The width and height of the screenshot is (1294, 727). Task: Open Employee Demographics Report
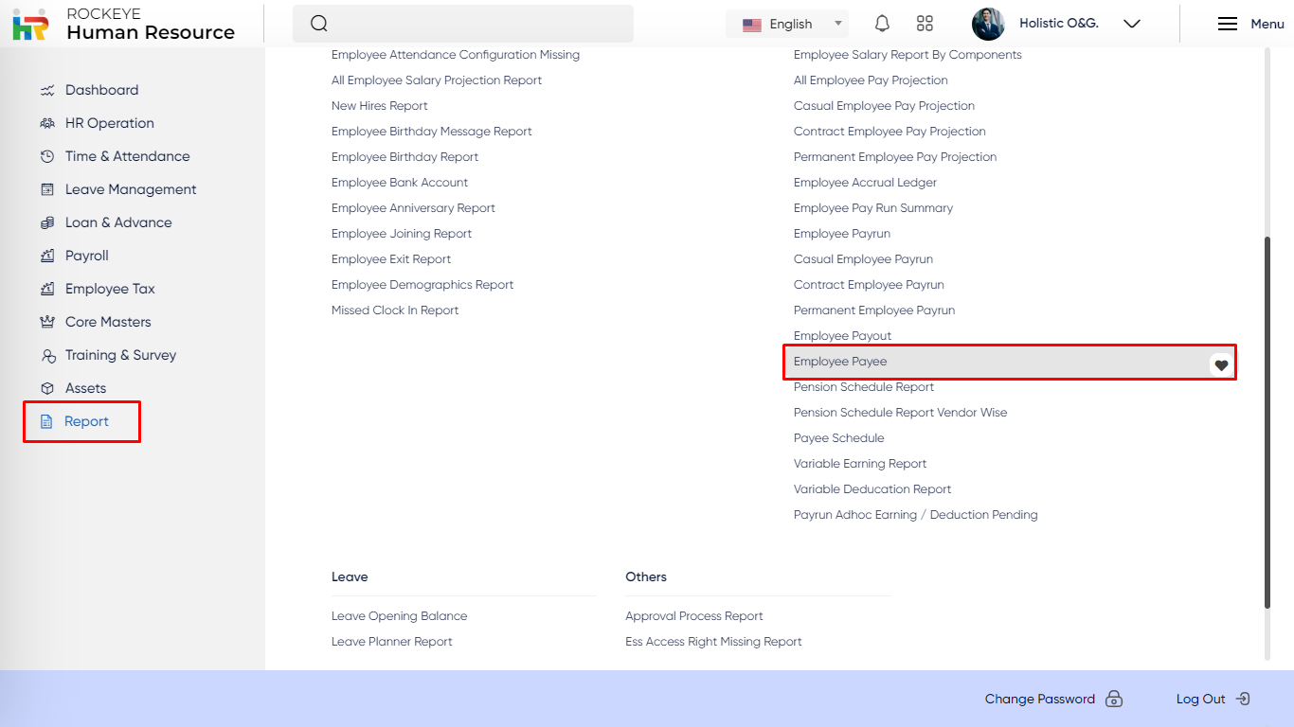(x=422, y=285)
